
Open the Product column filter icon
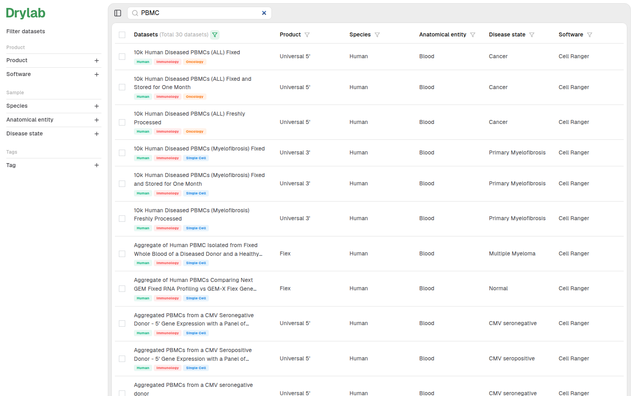coord(307,35)
